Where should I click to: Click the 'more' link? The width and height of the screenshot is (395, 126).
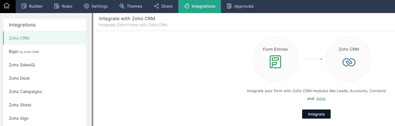click(321, 99)
